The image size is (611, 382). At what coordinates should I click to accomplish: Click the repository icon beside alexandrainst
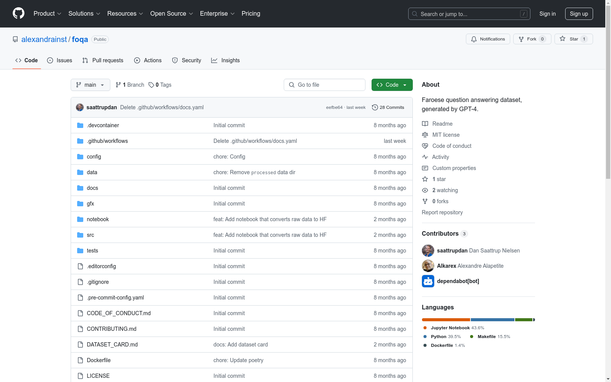pyautogui.click(x=15, y=39)
